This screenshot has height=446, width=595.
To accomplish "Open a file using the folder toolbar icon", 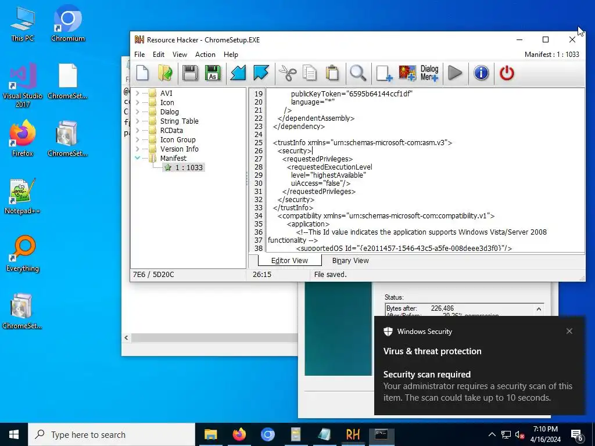I will coord(165,73).
